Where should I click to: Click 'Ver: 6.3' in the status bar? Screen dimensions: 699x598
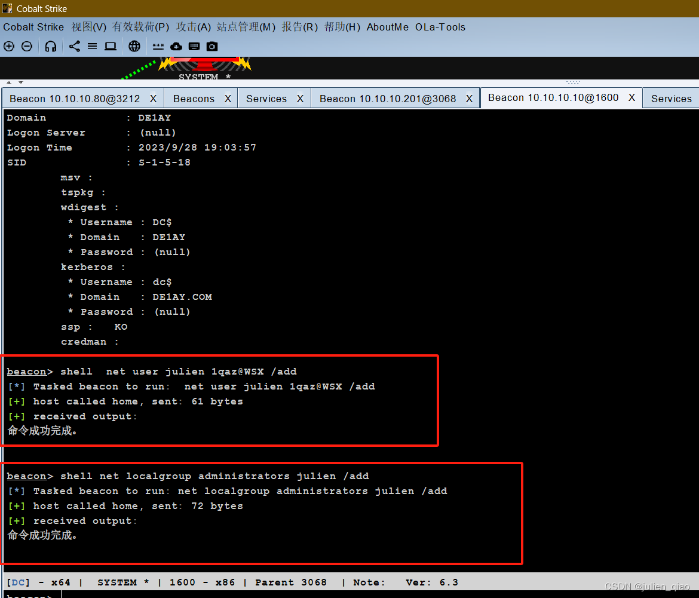tap(431, 582)
